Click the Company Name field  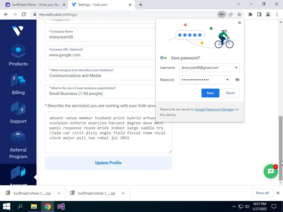[x=100, y=35]
